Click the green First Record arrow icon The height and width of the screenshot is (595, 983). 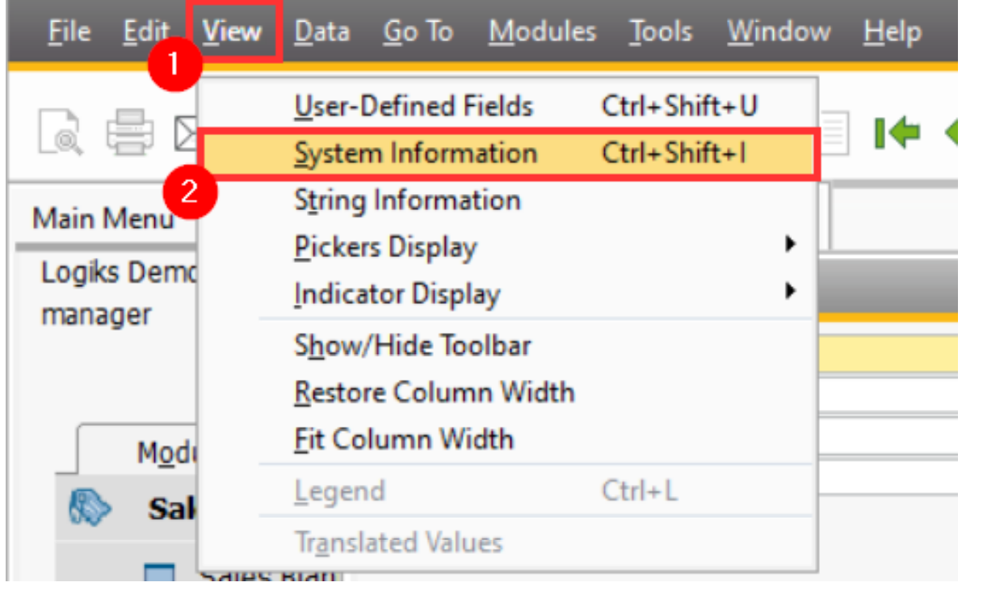[896, 133]
